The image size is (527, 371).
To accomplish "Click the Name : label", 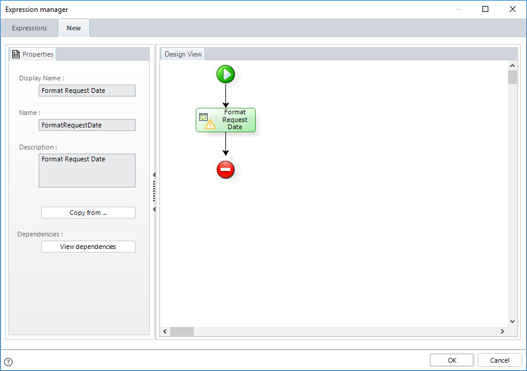I will 30,113.
